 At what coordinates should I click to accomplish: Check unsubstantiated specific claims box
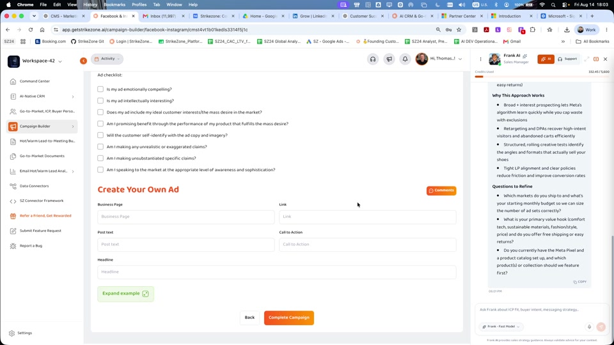click(x=100, y=158)
